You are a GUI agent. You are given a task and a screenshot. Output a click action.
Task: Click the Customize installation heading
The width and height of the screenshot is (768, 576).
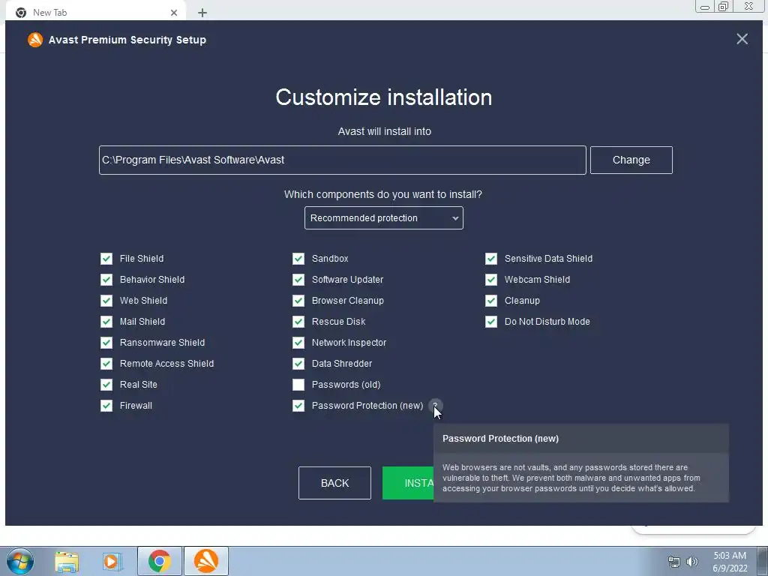[383, 97]
